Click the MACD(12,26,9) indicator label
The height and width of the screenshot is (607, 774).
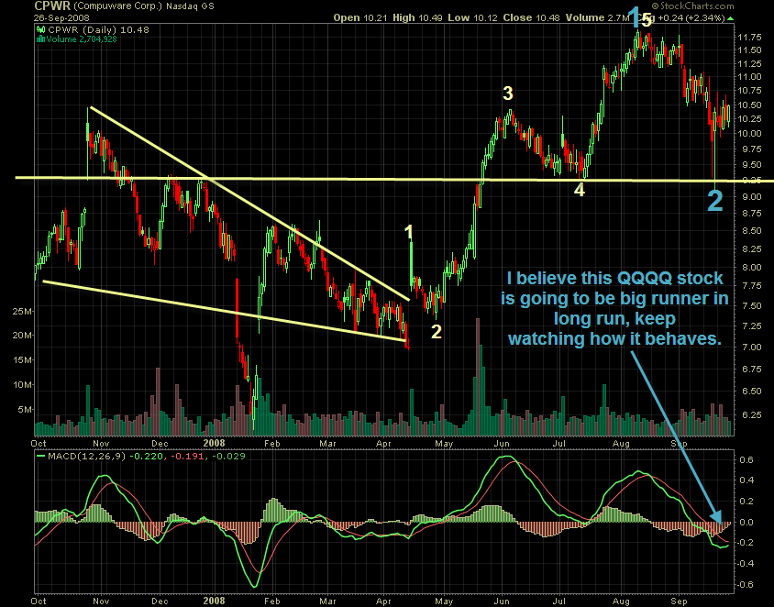(86, 456)
